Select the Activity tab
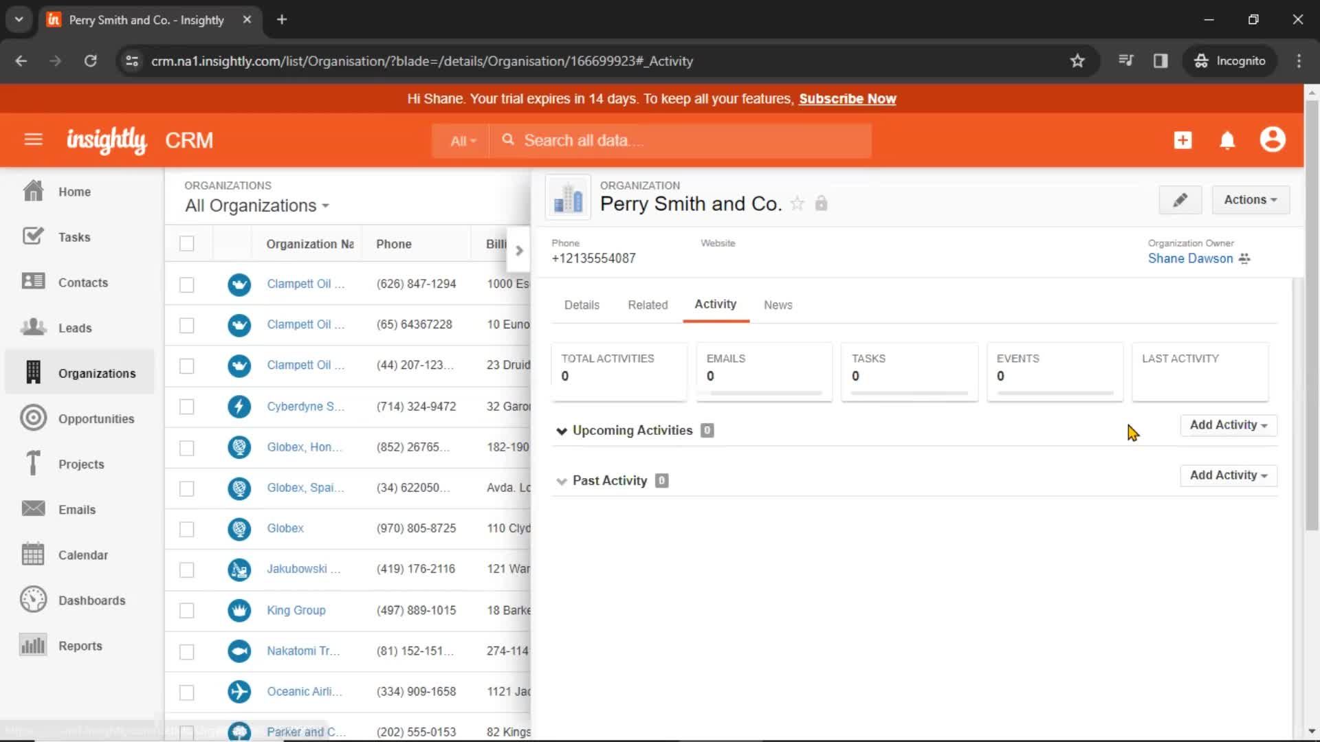The height and width of the screenshot is (742, 1320). [715, 304]
